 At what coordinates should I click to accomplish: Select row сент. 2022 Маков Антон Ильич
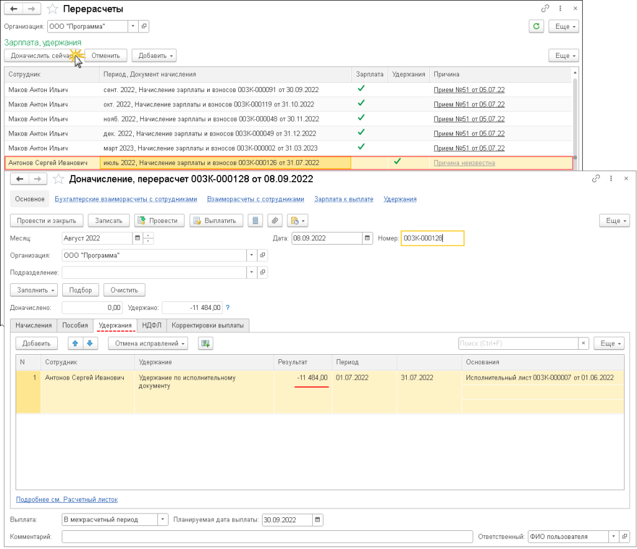[289, 90]
